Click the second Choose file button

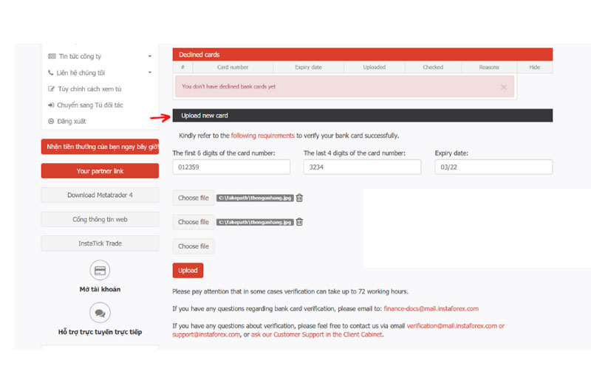pos(194,222)
